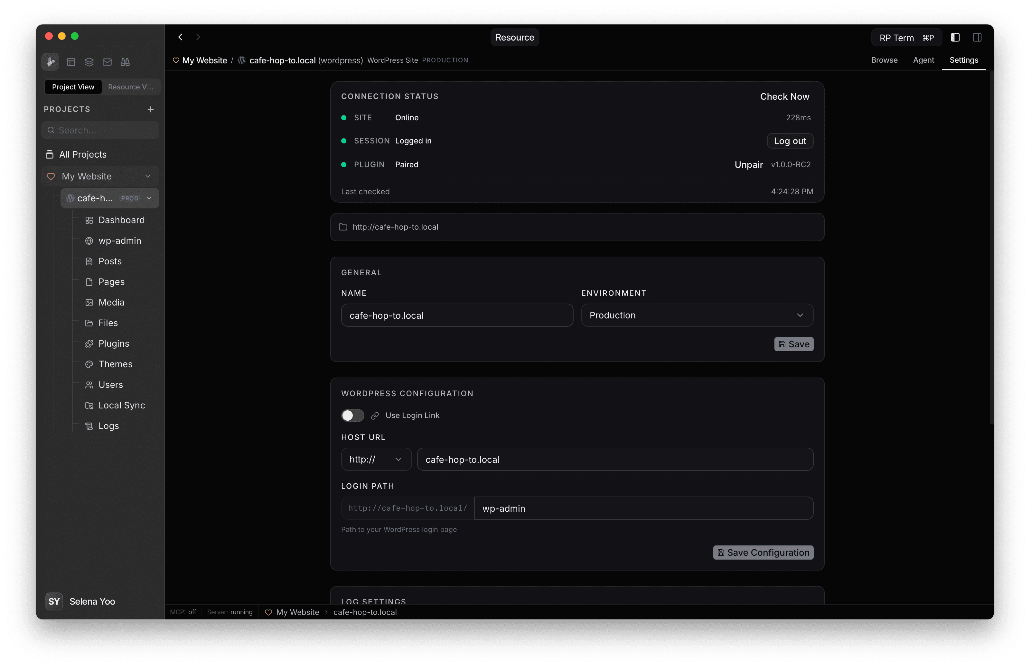
Task: Toggle the left sidebar panel icon
Action: point(955,38)
